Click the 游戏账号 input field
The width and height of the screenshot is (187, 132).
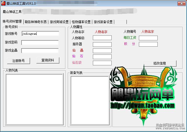pos(40,34)
